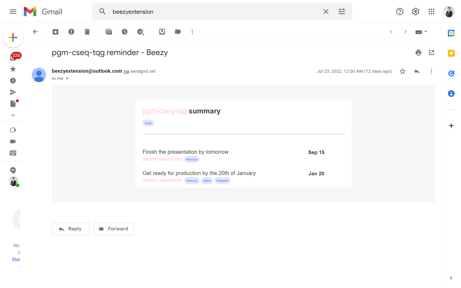Snooze this email
The width and height of the screenshot is (461, 288).
coord(125,32)
